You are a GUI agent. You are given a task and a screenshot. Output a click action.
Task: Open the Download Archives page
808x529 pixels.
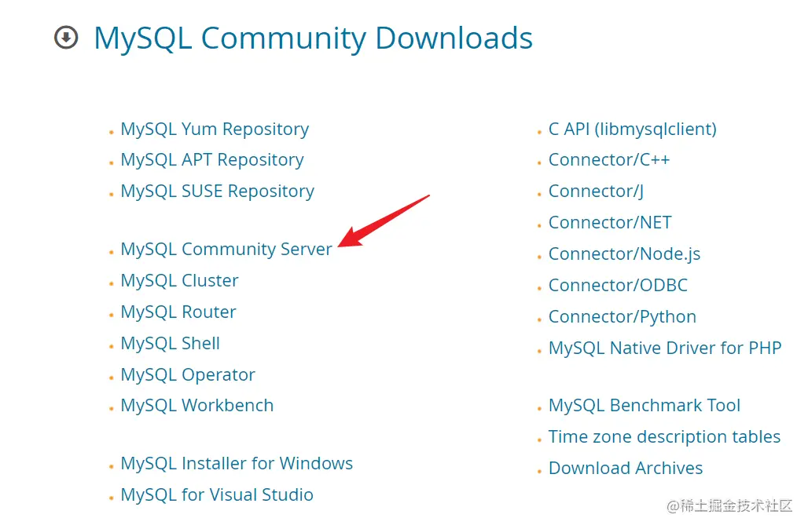[x=626, y=468]
